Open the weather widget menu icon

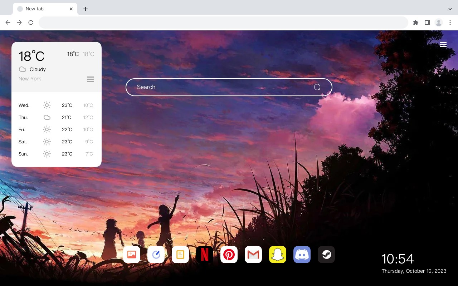[x=91, y=79]
